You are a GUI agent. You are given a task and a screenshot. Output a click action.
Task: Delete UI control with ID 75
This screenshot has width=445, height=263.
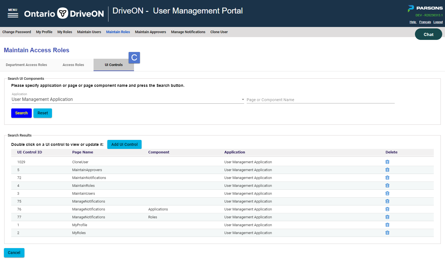[387, 201]
